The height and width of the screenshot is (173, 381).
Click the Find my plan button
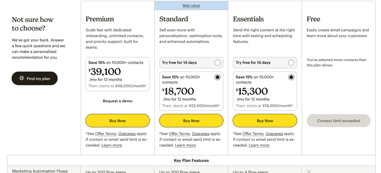click(x=34, y=79)
